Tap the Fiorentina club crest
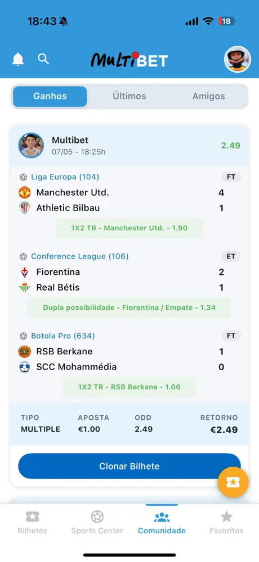This screenshot has height=562, width=259. (x=25, y=272)
